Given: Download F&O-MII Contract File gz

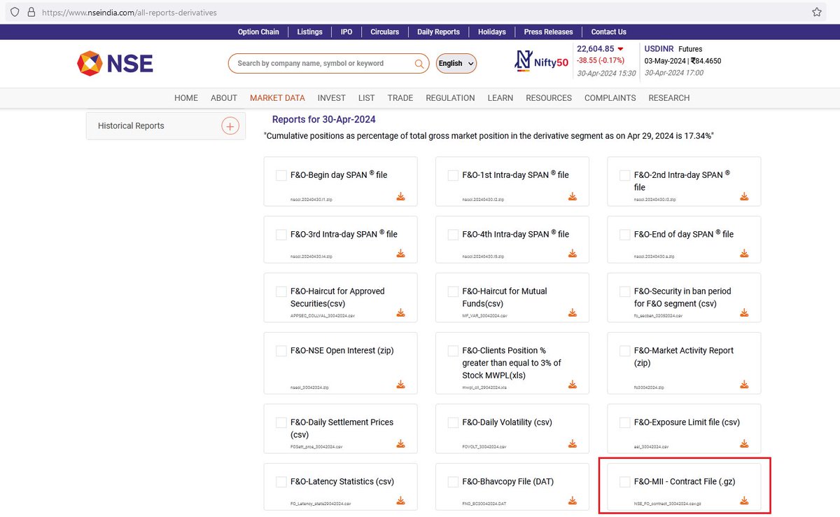Looking at the screenshot, I should [x=744, y=500].
